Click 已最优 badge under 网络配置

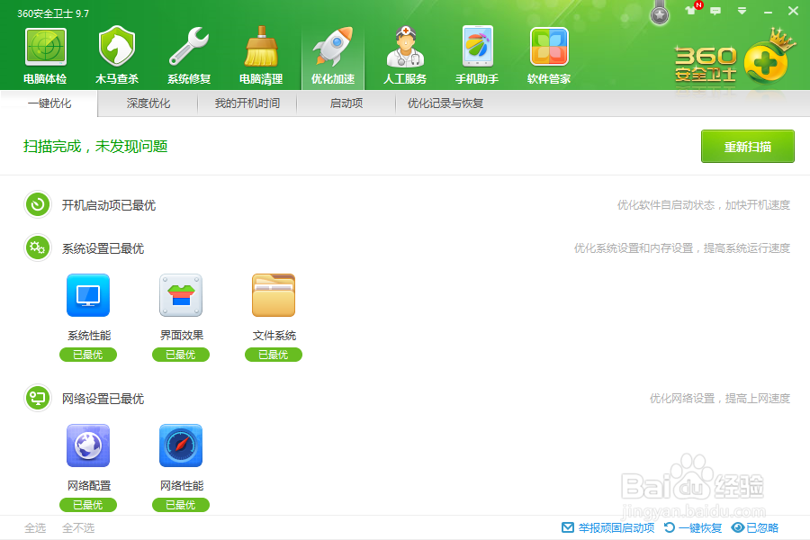point(88,505)
